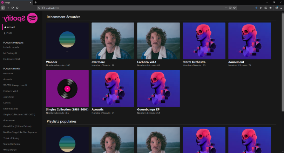Open Grand Prix (Edition Deluxe) playlist
Screen dimensions: 284x153
pos(17,127)
